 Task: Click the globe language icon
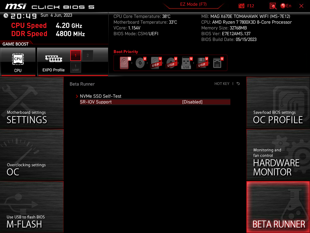pos(283,6)
